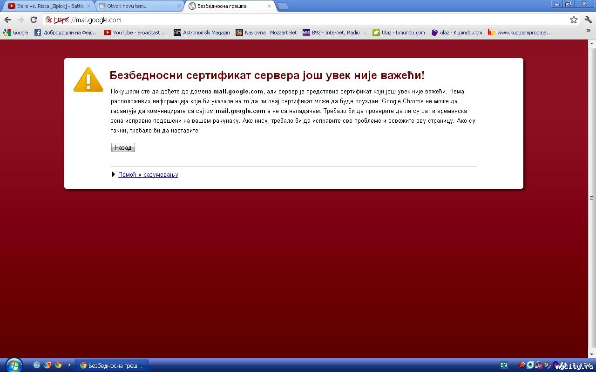This screenshot has height=372, width=596.
Task: Open the www.kupujemprodaje bookmark
Action: (x=520, y=33)
